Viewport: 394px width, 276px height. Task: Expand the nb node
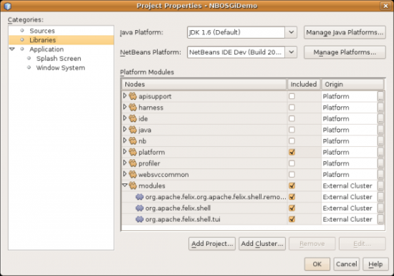(125, 141)
